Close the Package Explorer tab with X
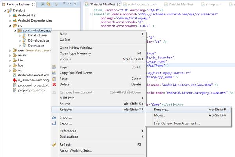Viewport: 235px width, 157px height. [x=33, y=4]
